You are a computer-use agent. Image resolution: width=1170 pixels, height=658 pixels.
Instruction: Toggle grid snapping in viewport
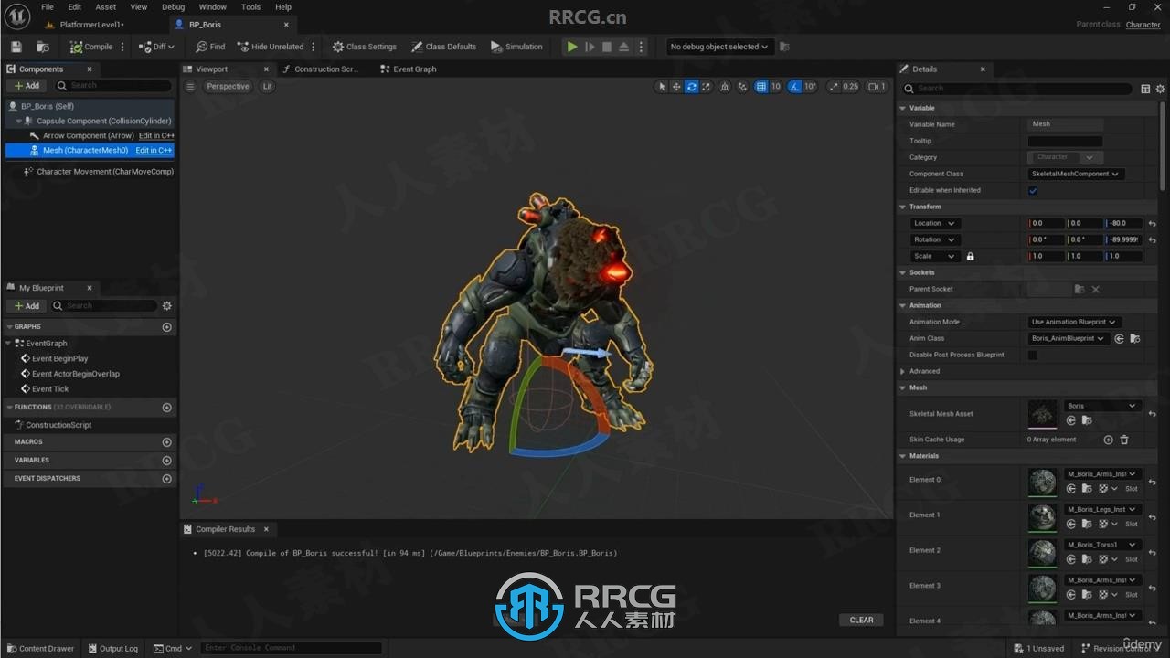point(760,87)
